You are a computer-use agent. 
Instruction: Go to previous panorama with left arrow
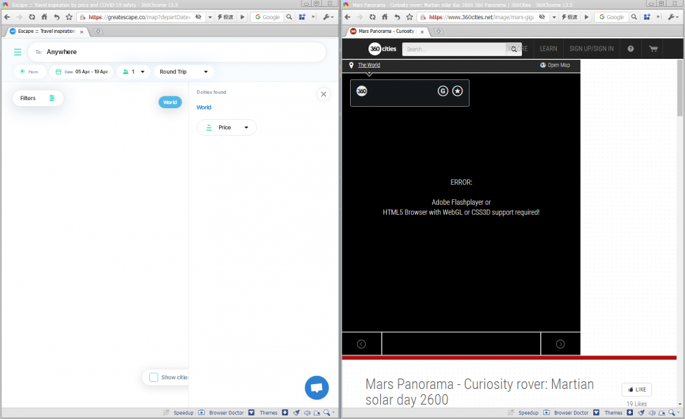361,344
